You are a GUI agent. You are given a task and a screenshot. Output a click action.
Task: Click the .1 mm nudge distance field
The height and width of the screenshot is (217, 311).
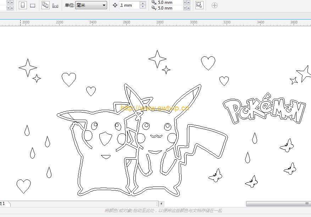[129, 5]
